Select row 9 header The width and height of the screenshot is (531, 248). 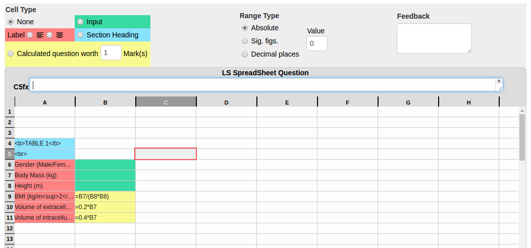click(x=10, y=196)
